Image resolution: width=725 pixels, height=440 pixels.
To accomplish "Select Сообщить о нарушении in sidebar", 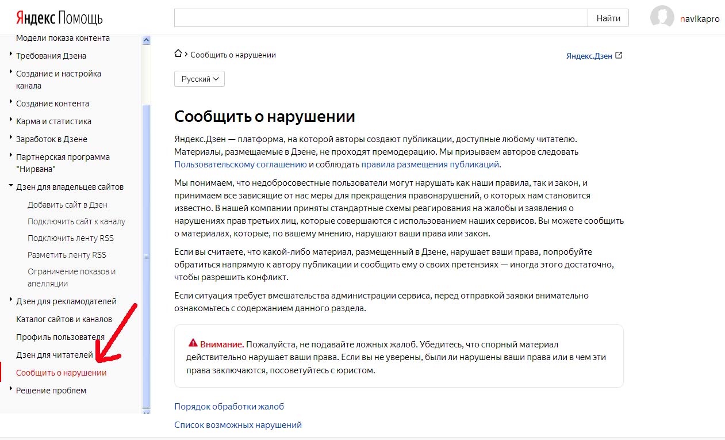I will [61, 373].
